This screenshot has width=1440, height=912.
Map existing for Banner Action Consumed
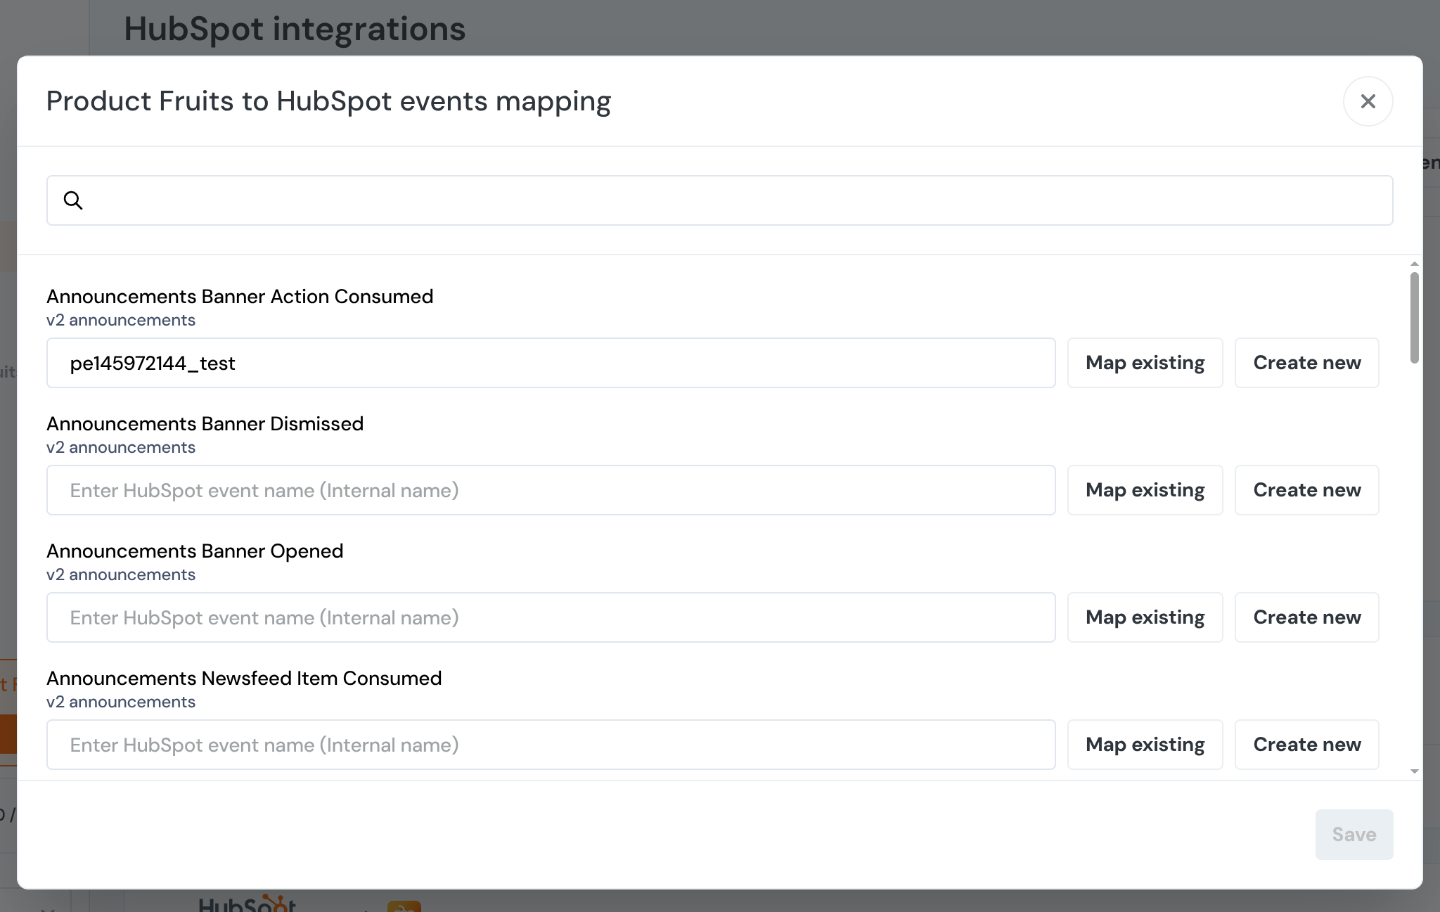[1145, 363]
